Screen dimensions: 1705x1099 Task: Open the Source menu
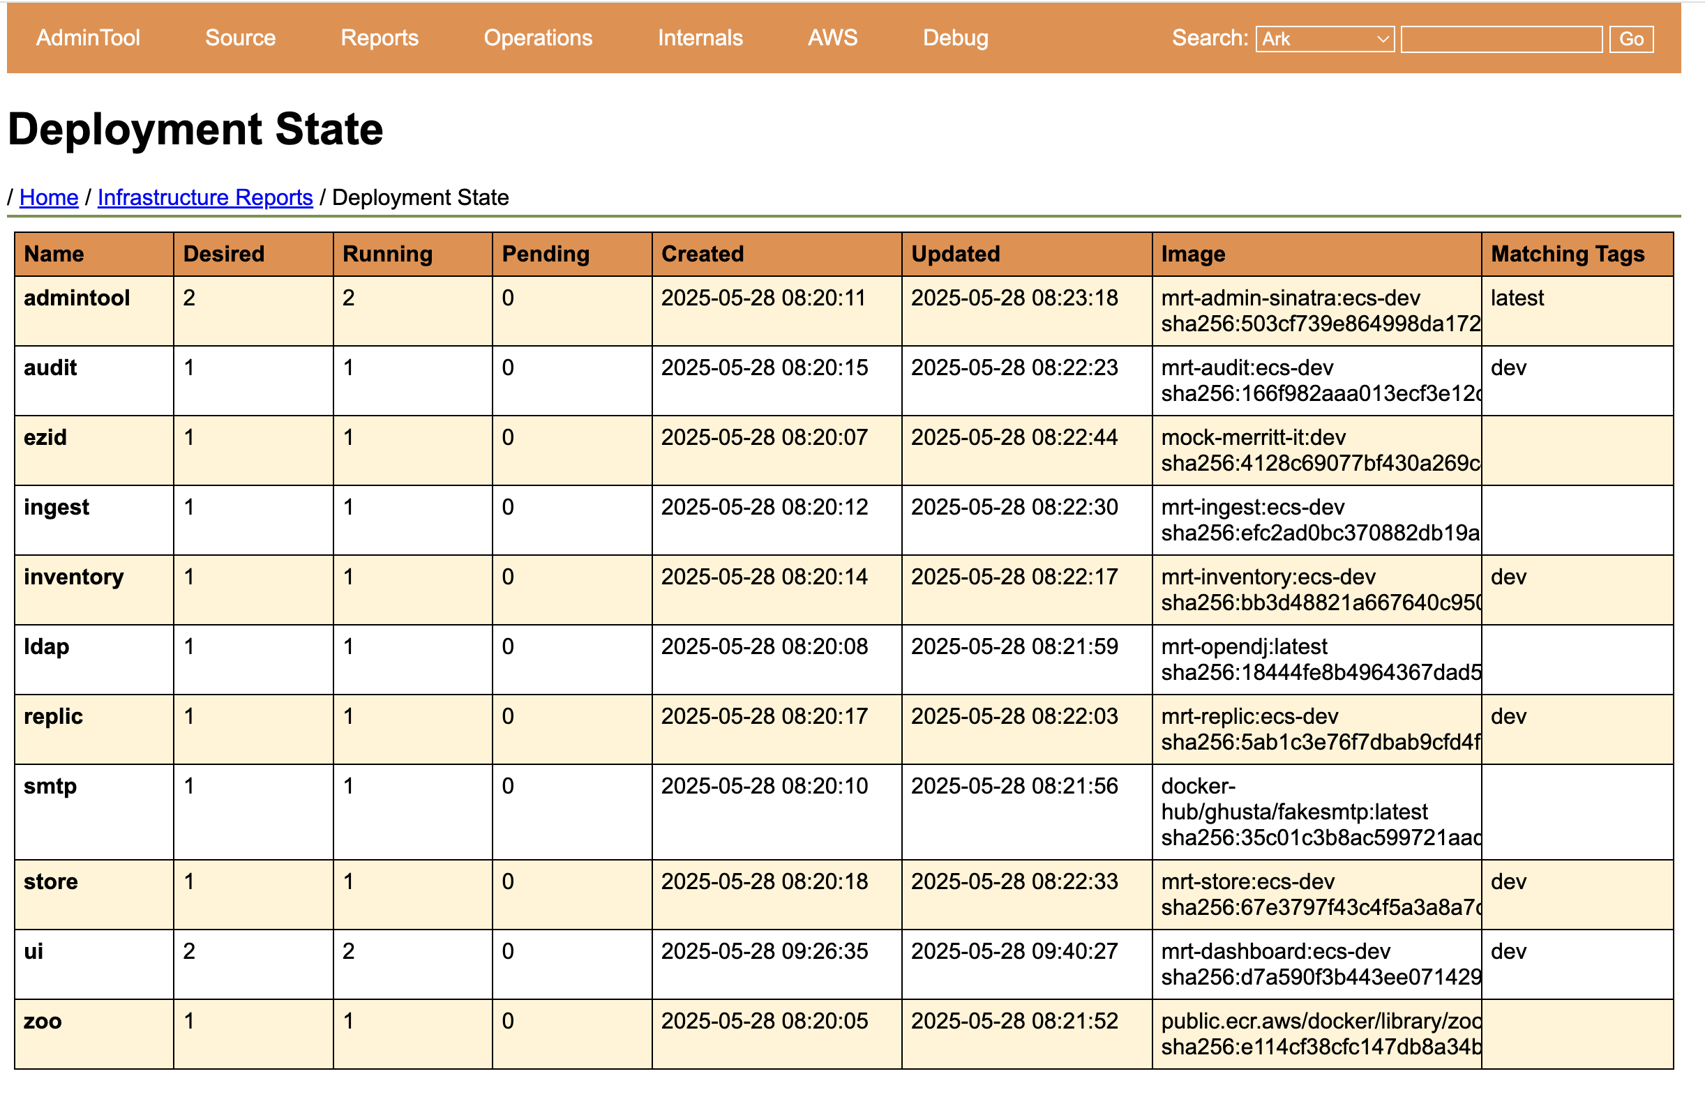coord(240,38)
